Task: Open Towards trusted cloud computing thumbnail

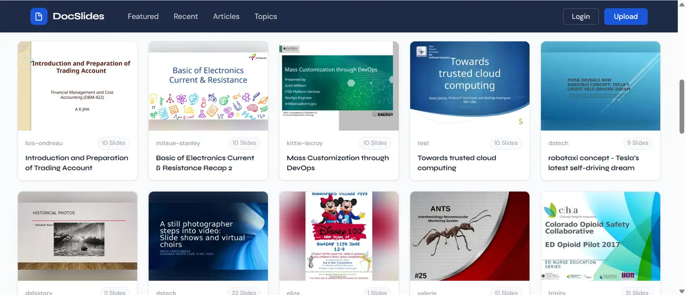Action: (470, 86)
